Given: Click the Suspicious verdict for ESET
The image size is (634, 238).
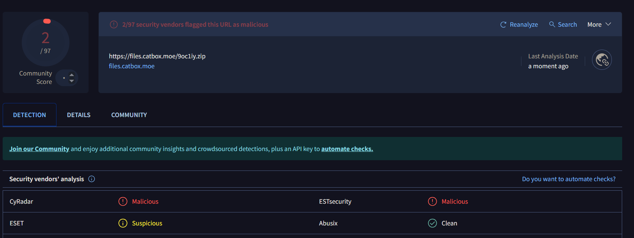Looking at the screenshot, I should tap(147, 223).
